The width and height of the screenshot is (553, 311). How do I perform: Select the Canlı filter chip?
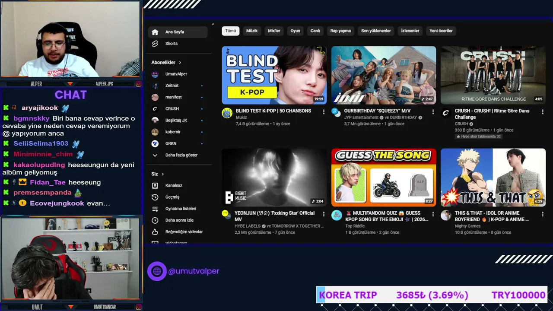(315, 31)
